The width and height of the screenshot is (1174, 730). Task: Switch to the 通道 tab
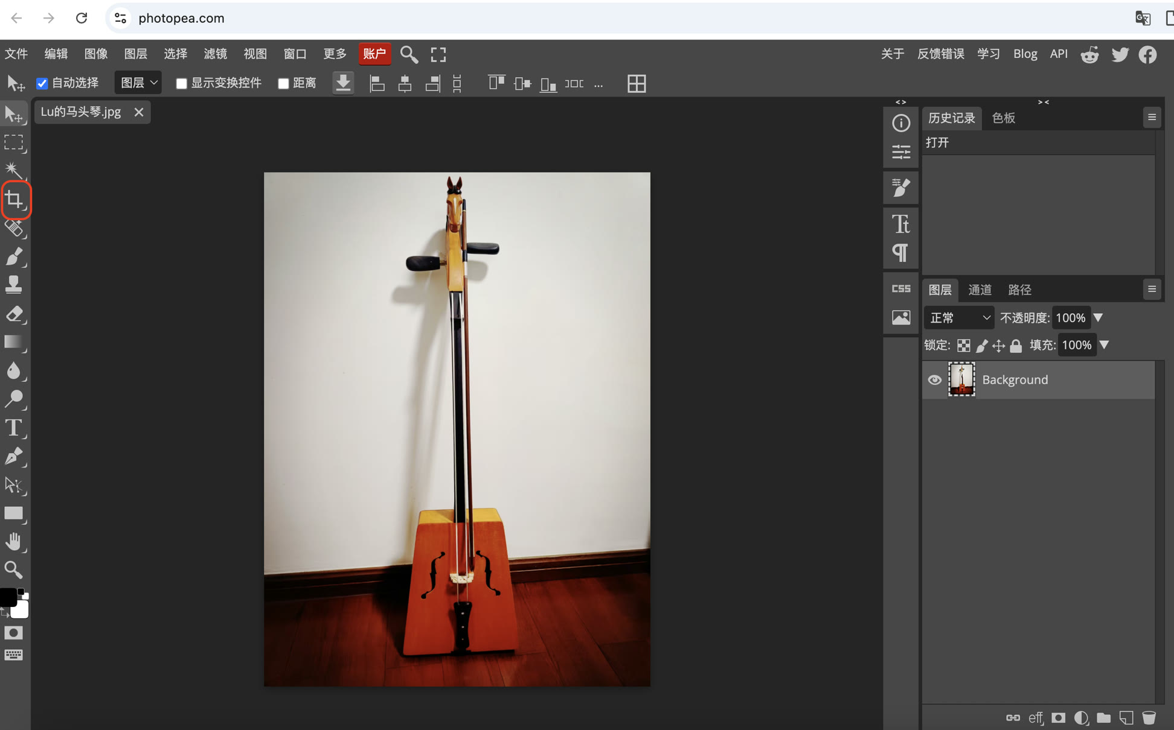[x=980, y=290]
